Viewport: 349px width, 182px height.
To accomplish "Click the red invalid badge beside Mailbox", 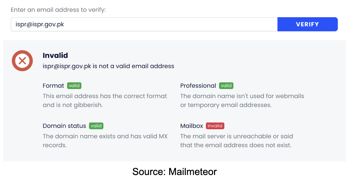I will point(215,126).
